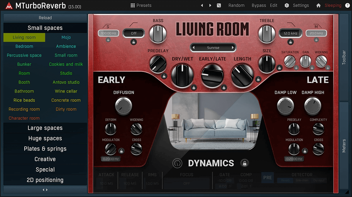Open the Sunrise preset selector
352x197 pixels.
213,47
